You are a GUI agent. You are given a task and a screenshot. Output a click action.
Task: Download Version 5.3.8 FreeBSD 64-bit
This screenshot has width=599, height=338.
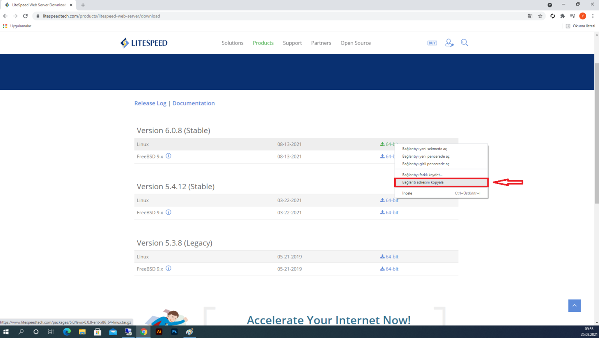(389, 269)
